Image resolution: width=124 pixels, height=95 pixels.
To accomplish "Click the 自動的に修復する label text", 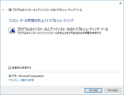I will click(x=22, y=68).
